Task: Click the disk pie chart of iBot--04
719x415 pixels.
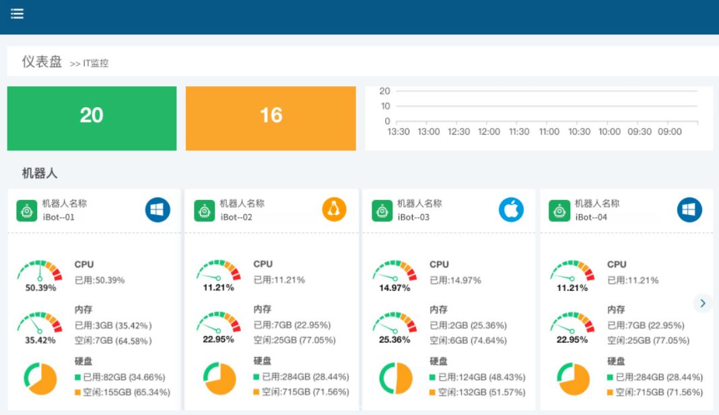Action: (x=573, y=379)
